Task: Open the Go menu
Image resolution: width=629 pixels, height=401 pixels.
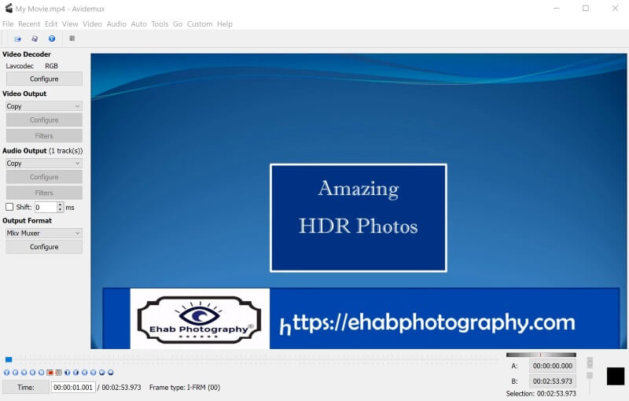Action: (178, 24)
